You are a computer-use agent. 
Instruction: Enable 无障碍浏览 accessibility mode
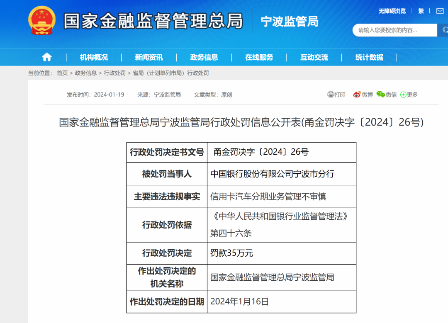pos(392,11)
